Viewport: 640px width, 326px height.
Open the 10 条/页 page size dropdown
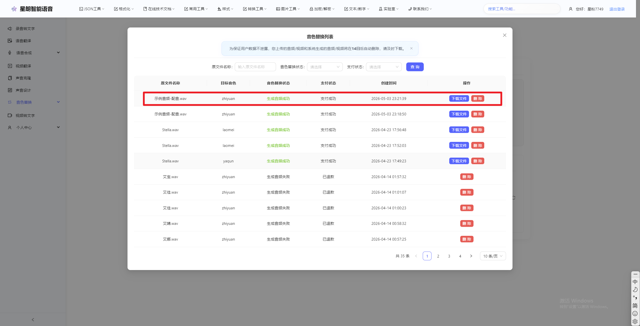pos(493,256)
